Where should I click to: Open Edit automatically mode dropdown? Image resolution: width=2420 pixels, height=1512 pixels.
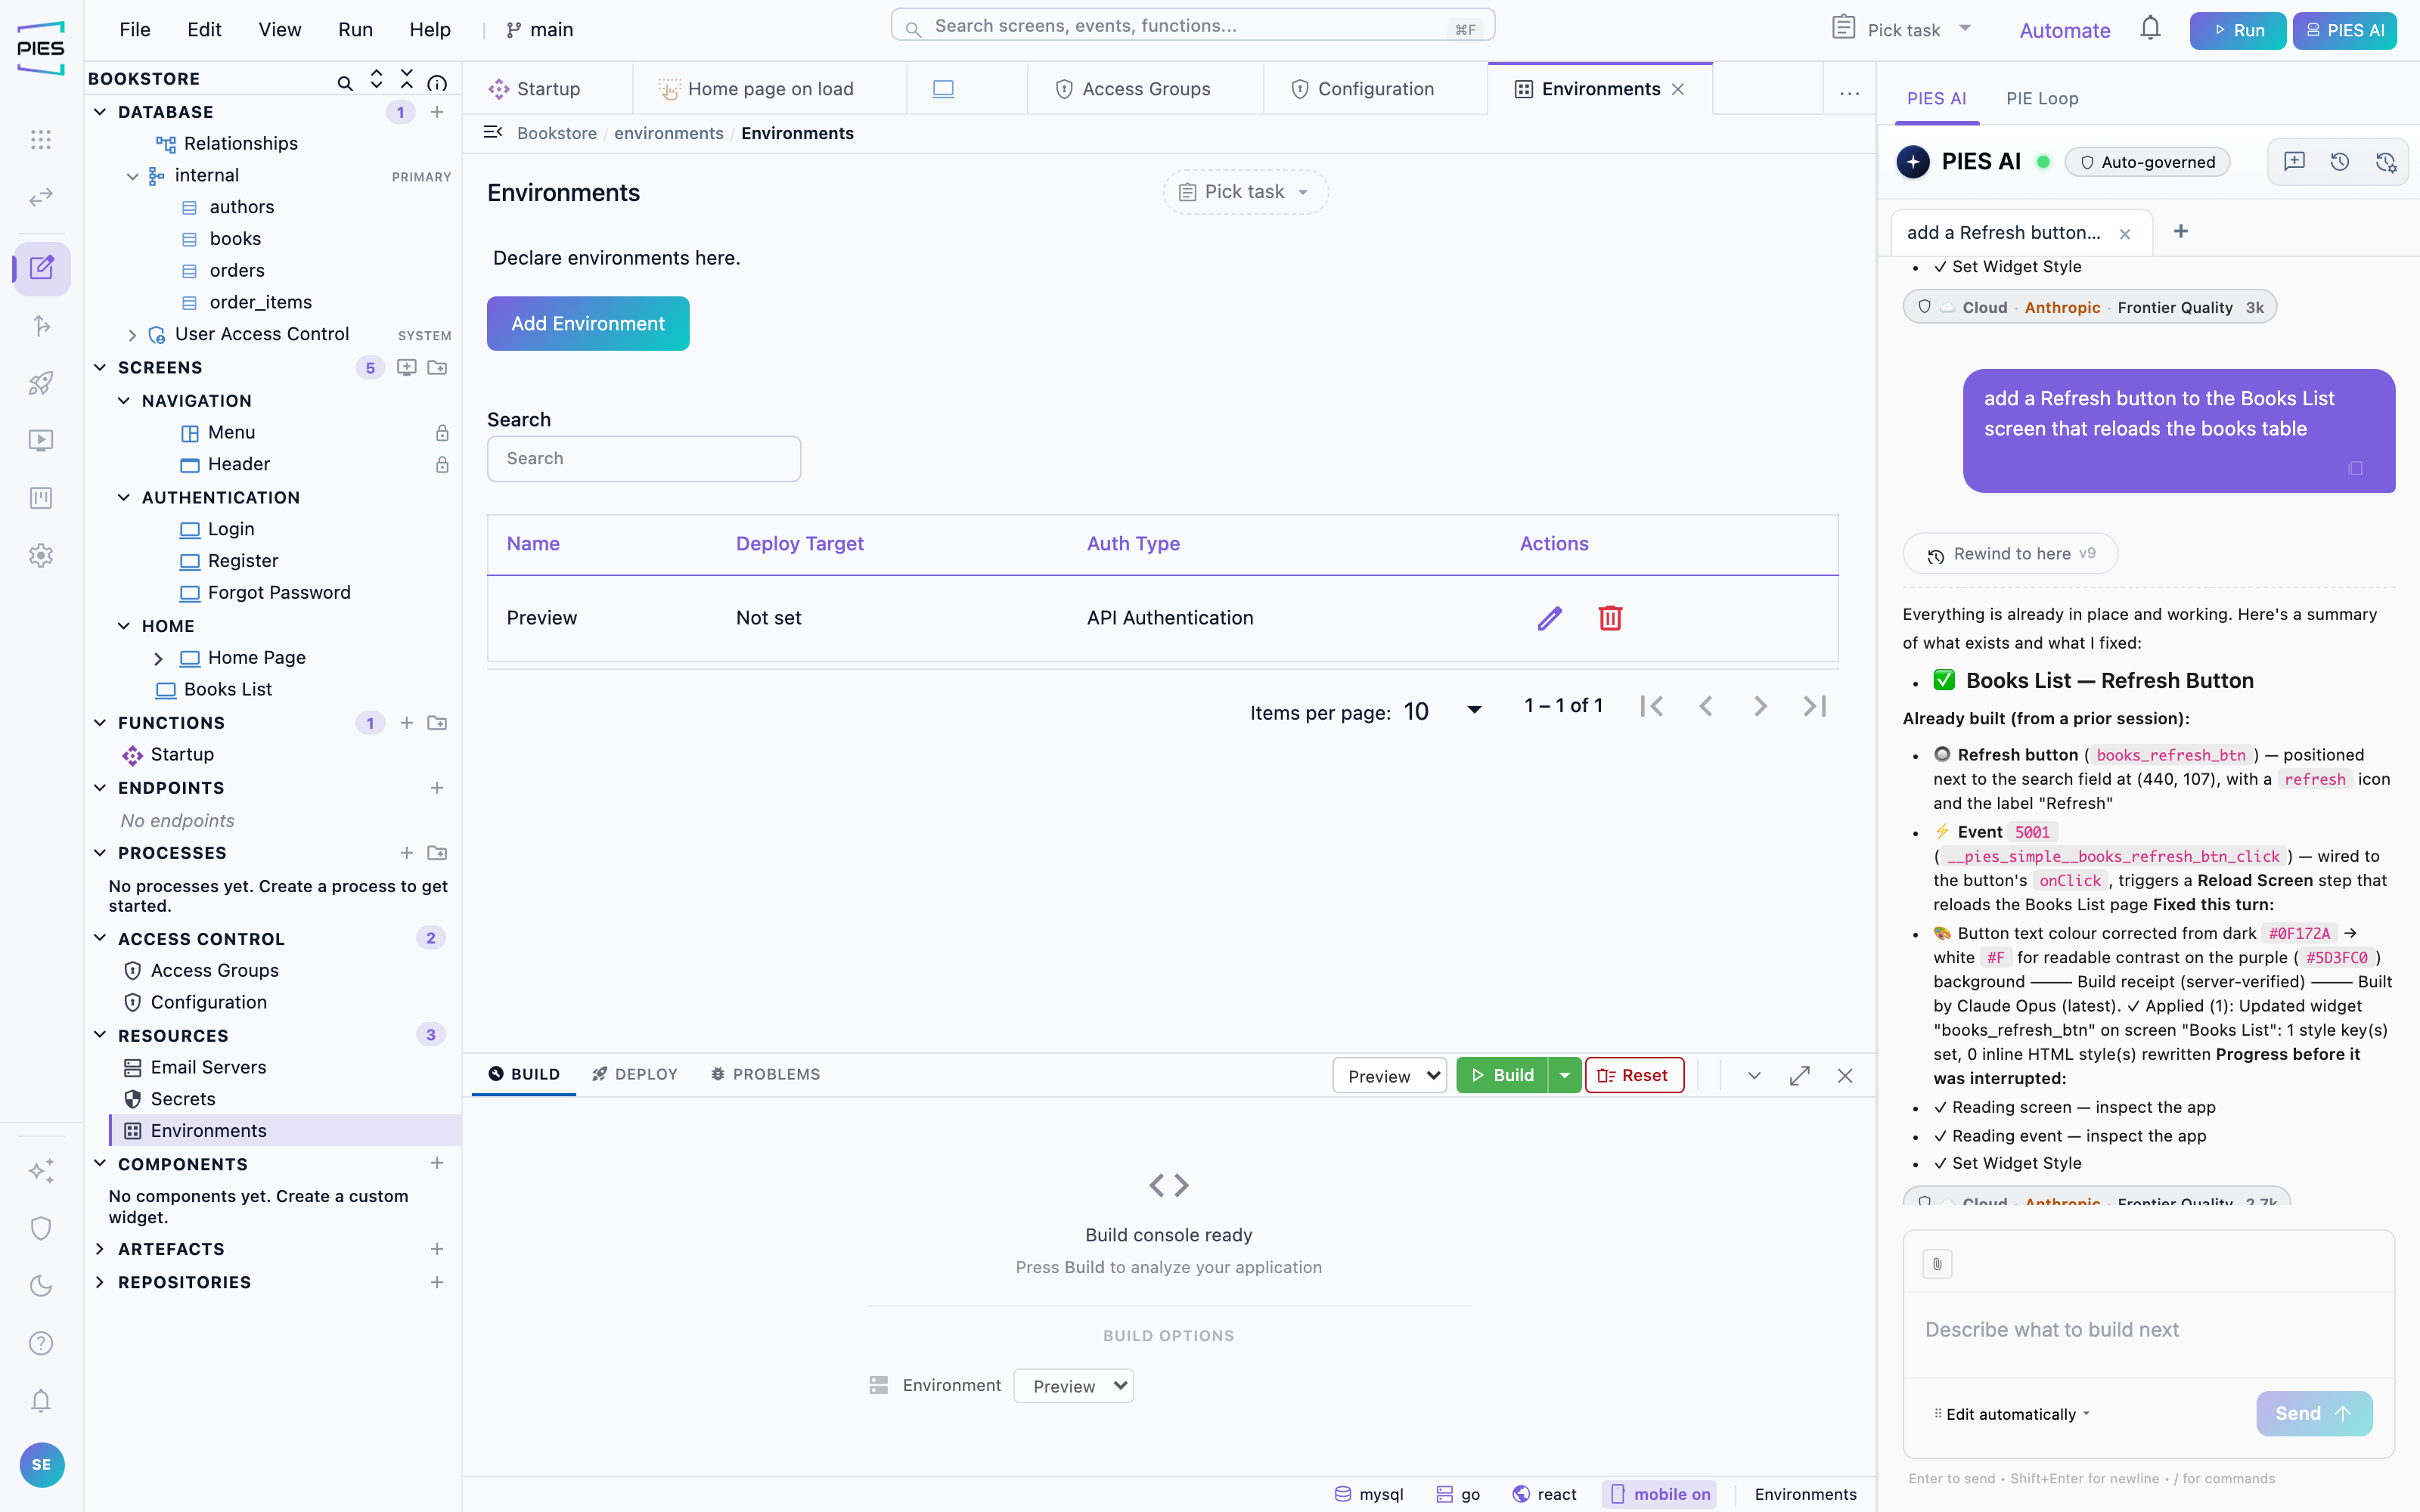(2012, 1414)
